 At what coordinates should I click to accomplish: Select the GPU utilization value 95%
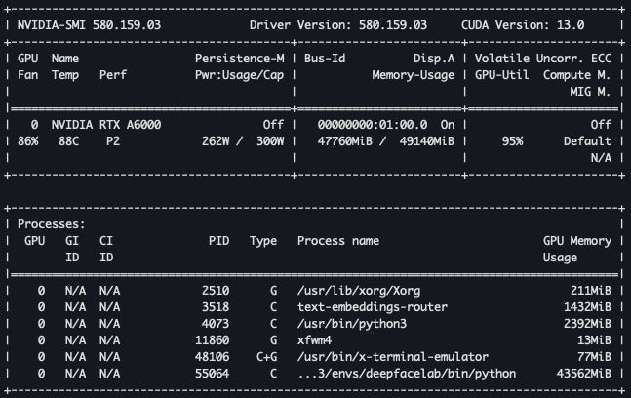point(512,141)
